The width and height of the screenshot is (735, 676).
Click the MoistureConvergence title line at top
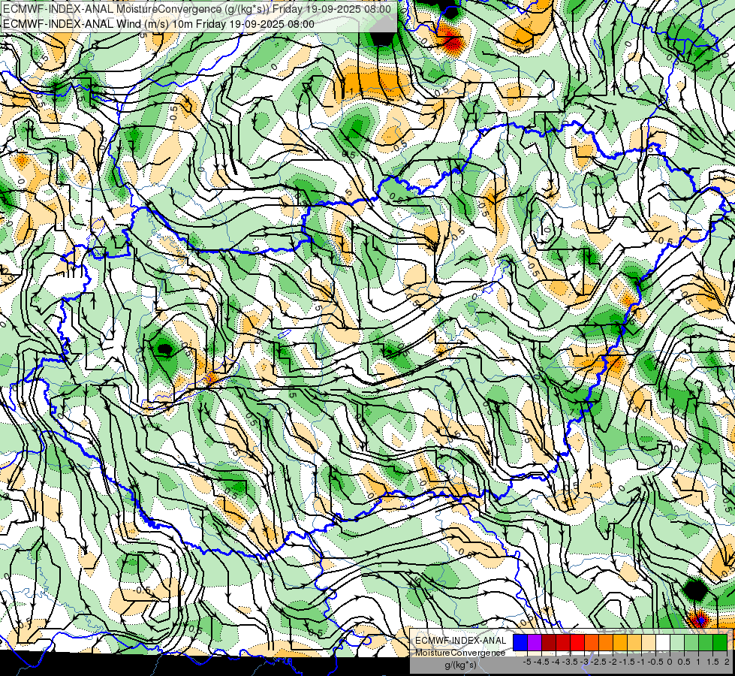pos(197,9)
